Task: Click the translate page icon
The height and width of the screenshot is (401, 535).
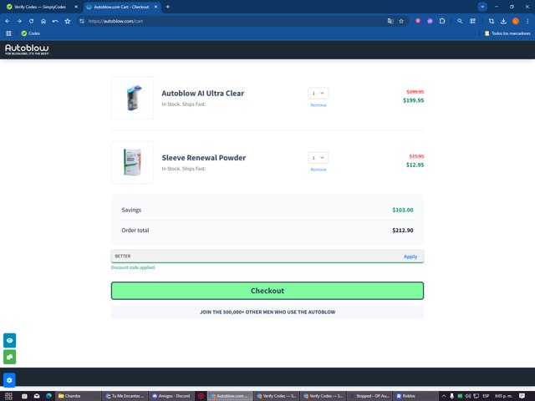Action: pos(390,21)
